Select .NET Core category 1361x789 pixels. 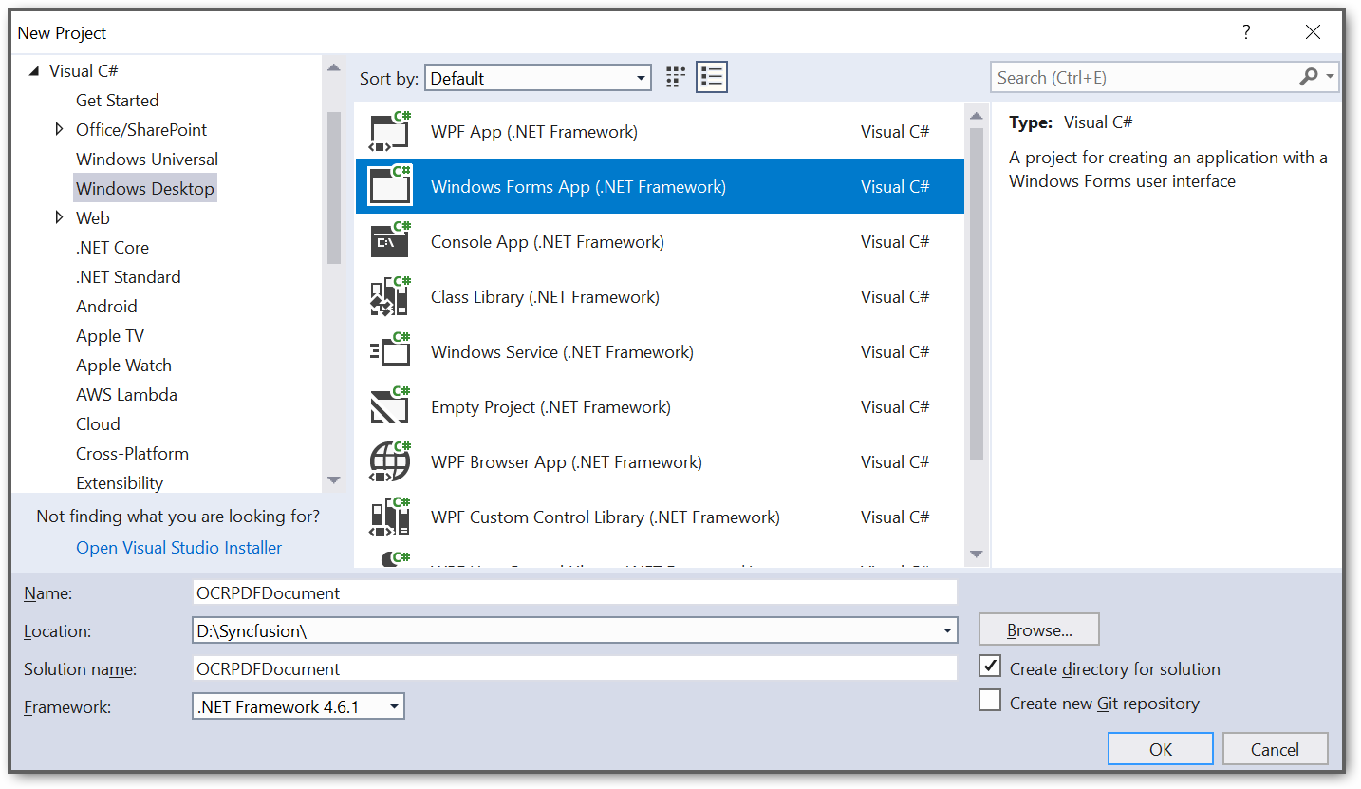coord(112,247)
